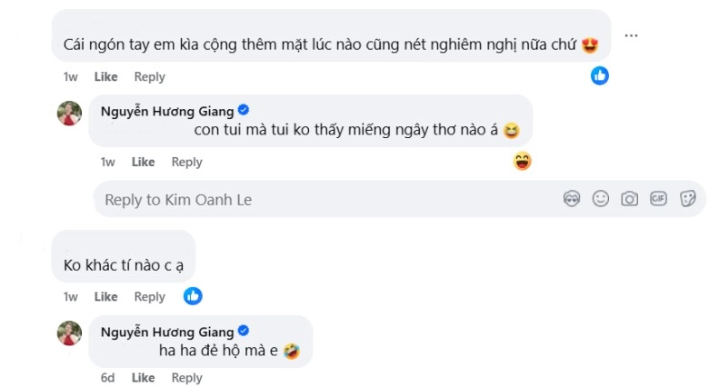Like the "con tui mà tui ko thấy" reply
Viewport: 709px width, 387px height.
pos(144,162)
